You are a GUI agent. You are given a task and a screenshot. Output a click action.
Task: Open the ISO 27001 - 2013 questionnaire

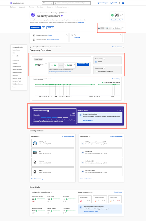(101, 171)
